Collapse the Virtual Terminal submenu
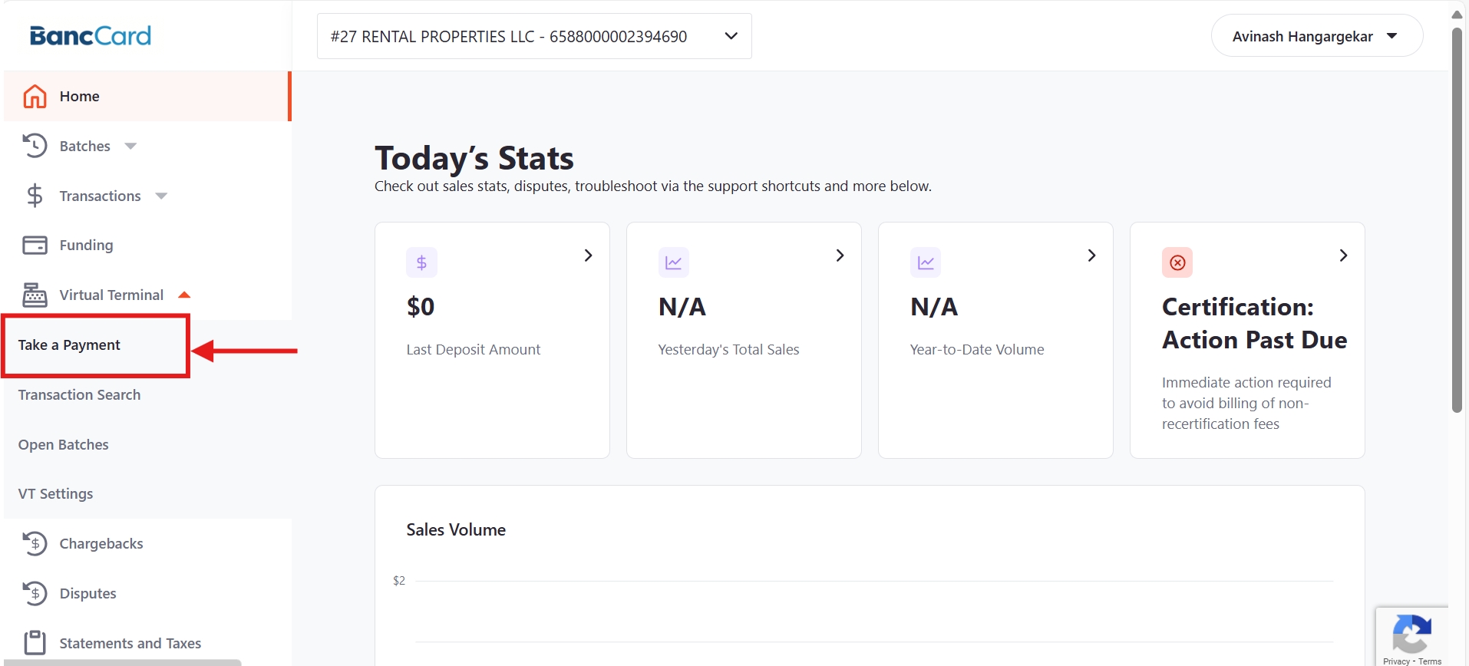 [x=184, y=295]
